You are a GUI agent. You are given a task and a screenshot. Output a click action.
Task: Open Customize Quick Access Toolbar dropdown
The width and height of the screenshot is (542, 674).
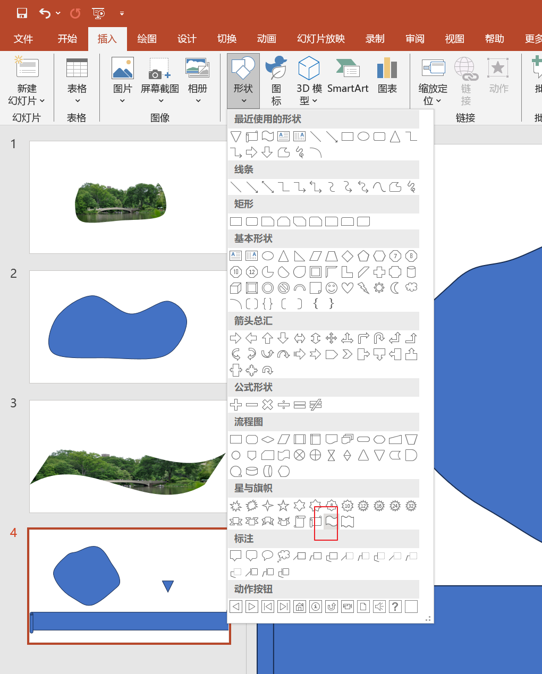[x=122, y=13]
